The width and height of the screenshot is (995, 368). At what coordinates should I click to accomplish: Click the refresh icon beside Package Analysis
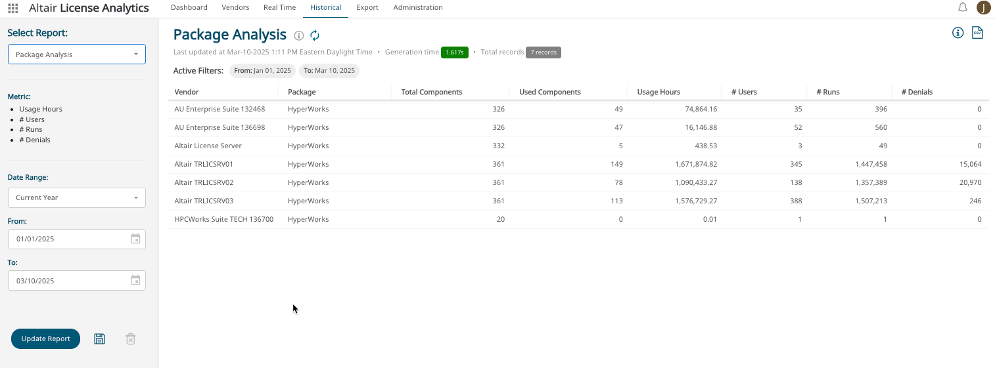click(x=315, y=35)
